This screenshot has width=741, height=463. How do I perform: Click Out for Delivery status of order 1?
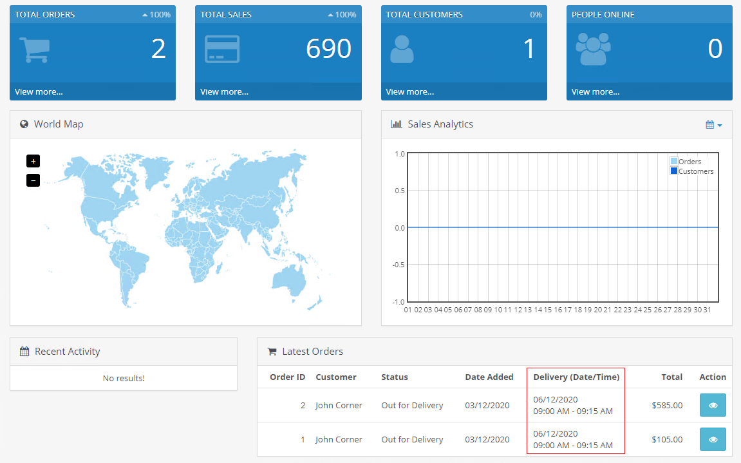click(412, 439)
